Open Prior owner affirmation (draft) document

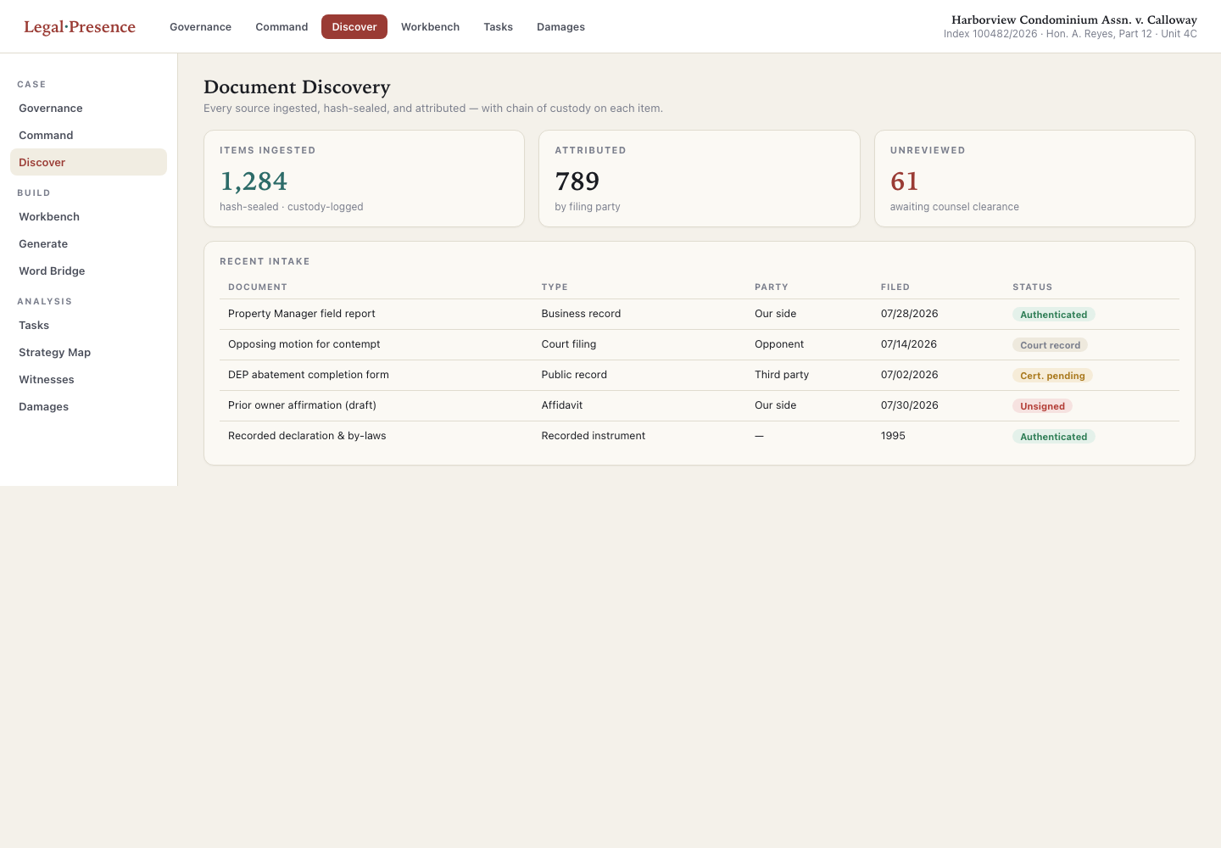(302, 405)
